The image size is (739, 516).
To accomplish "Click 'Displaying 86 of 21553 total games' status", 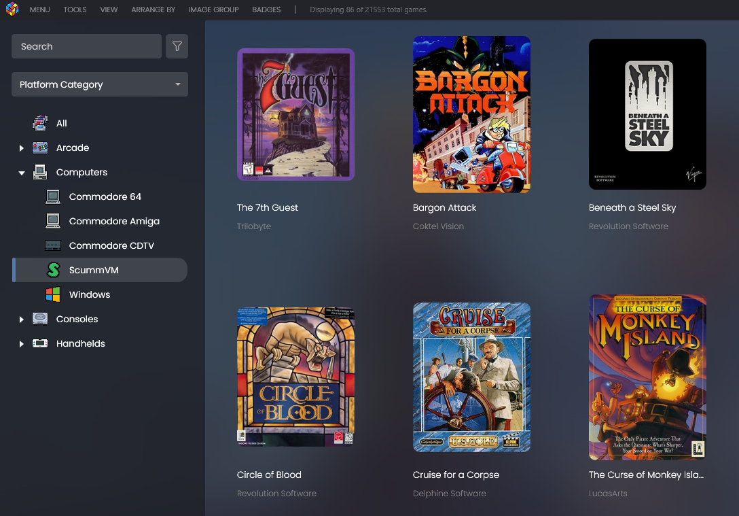I will pyautogui.click(x=369, y=10).
